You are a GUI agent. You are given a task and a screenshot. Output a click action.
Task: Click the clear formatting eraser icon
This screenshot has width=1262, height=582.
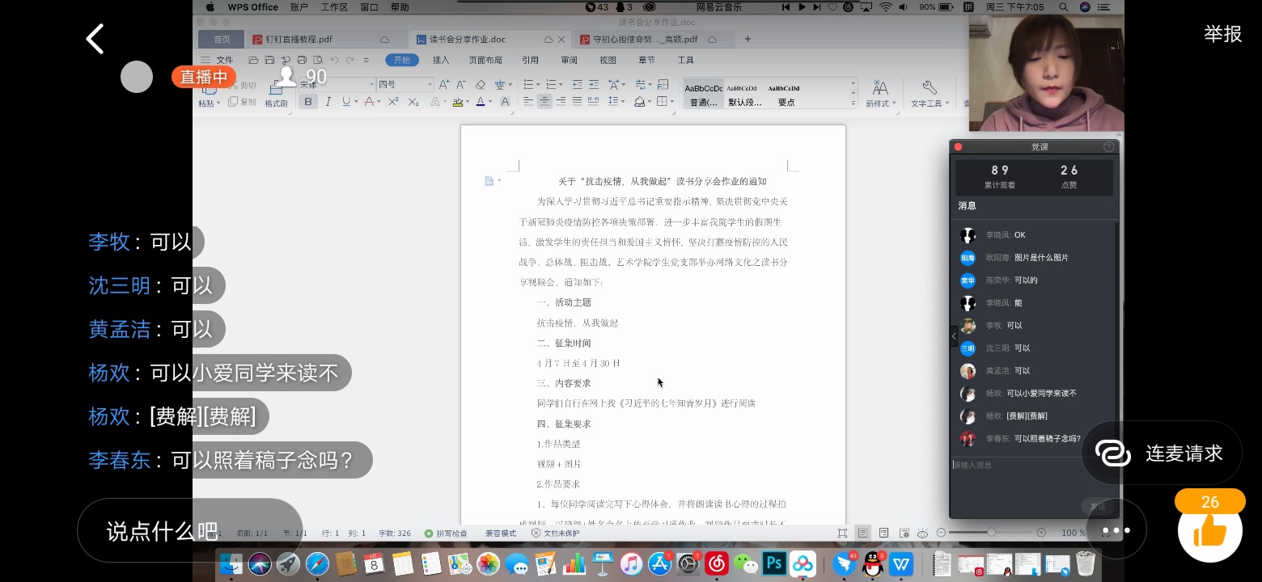(x=480, y=84)
